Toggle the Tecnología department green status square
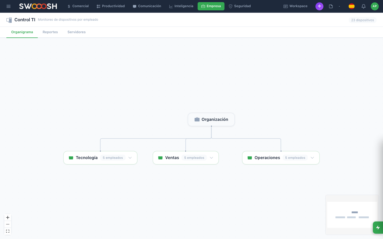 pyautogui.click(x=71, y=157)
